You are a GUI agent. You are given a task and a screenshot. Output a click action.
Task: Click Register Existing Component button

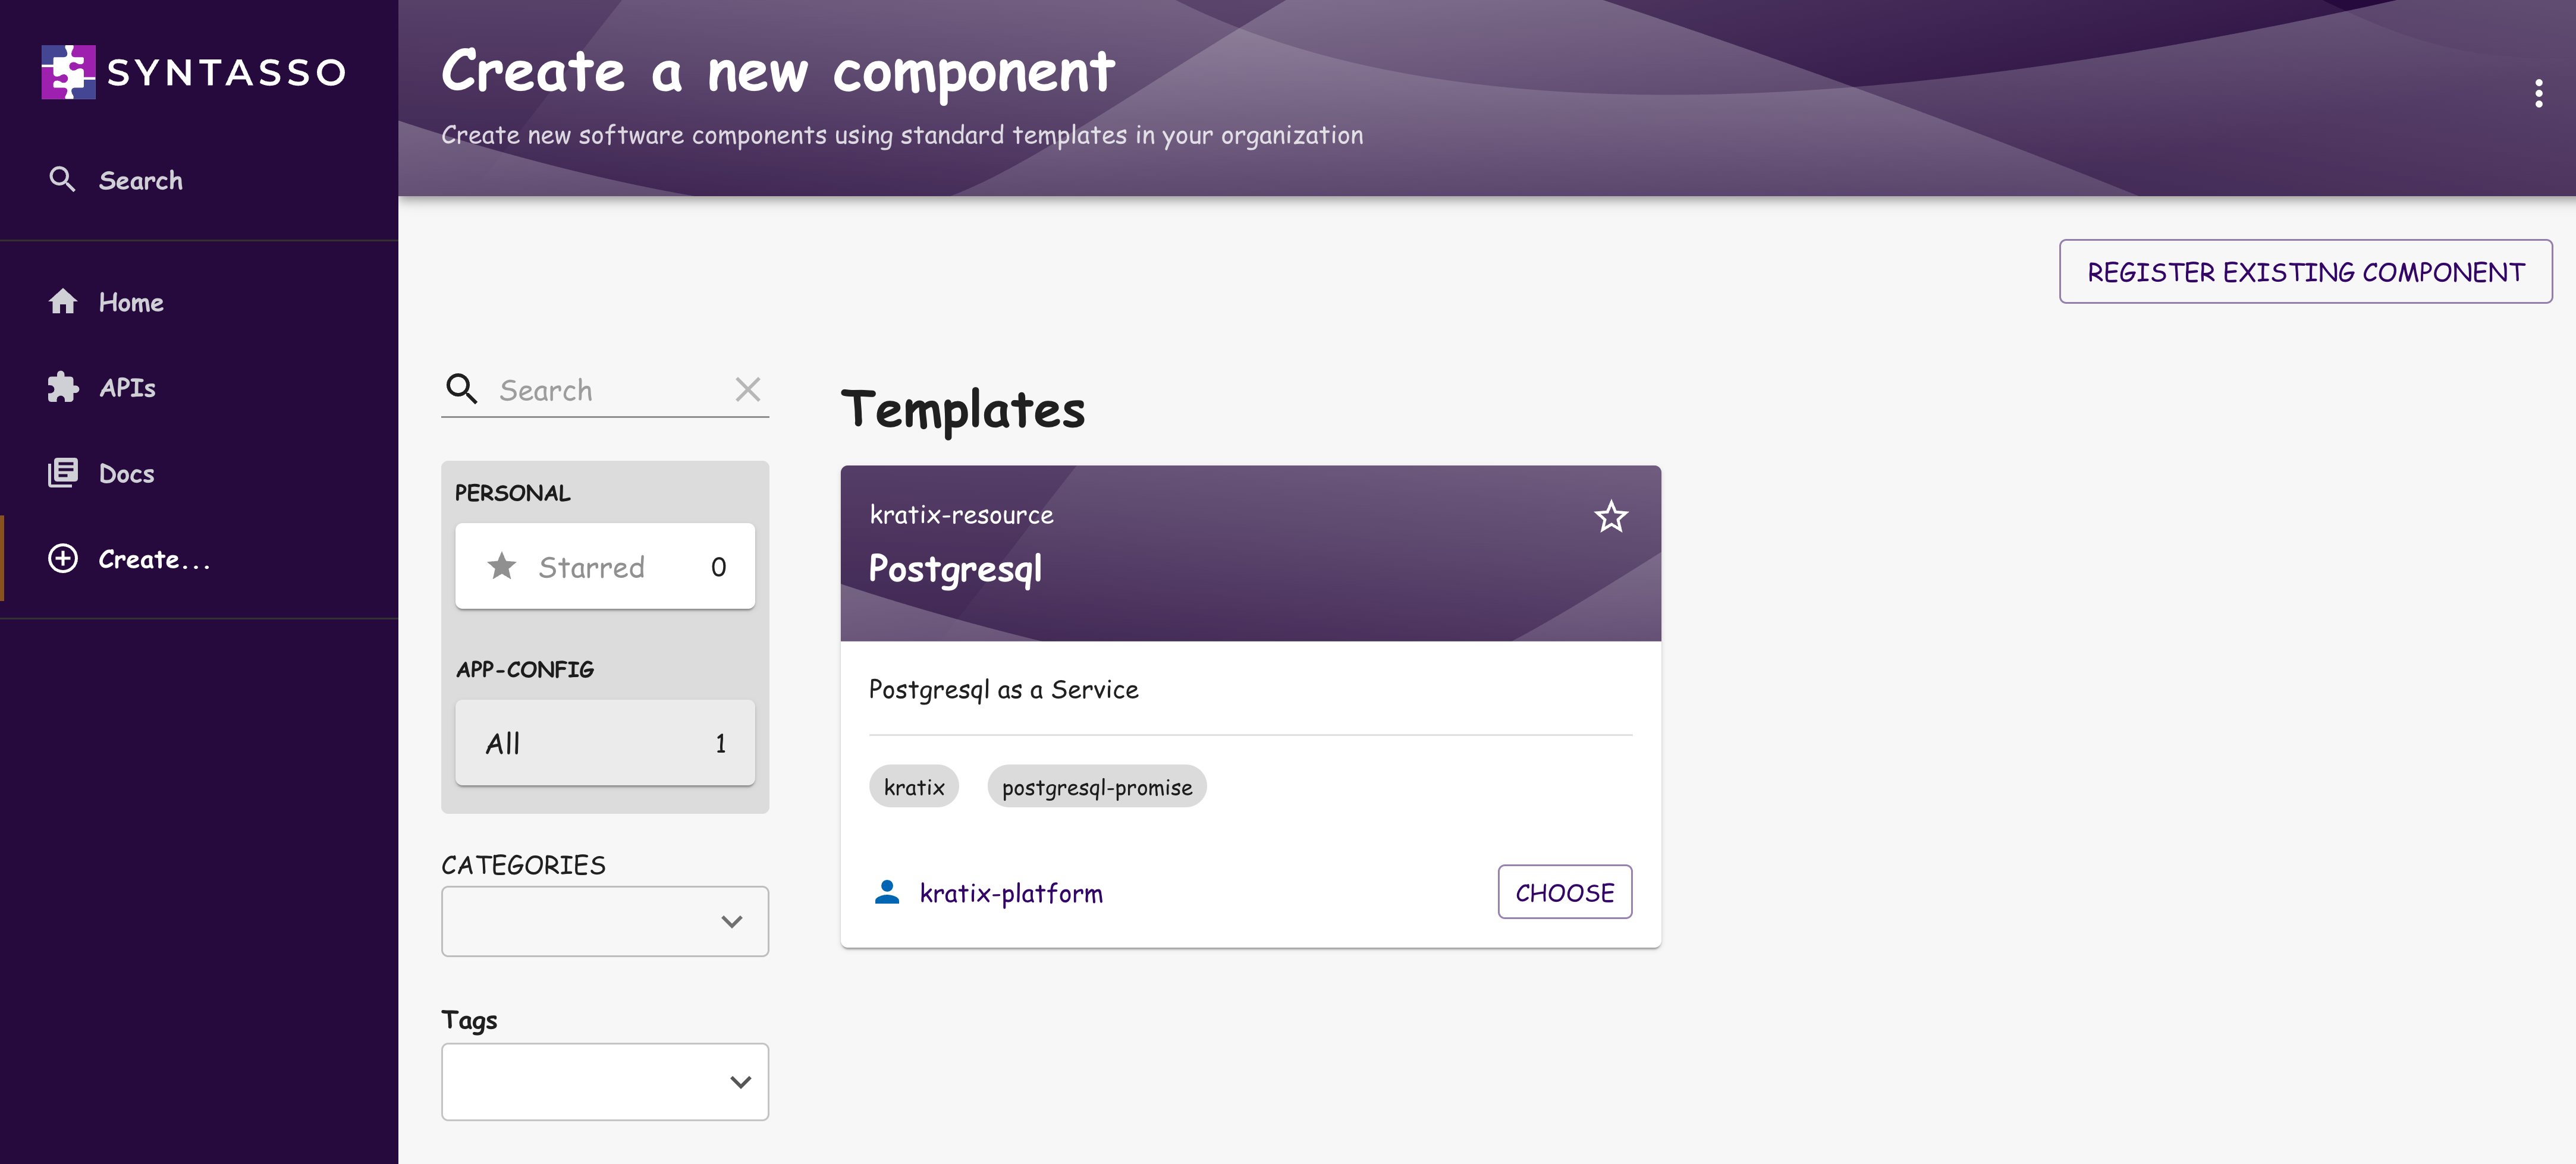pyautogui.click(x=2305, y=272)
